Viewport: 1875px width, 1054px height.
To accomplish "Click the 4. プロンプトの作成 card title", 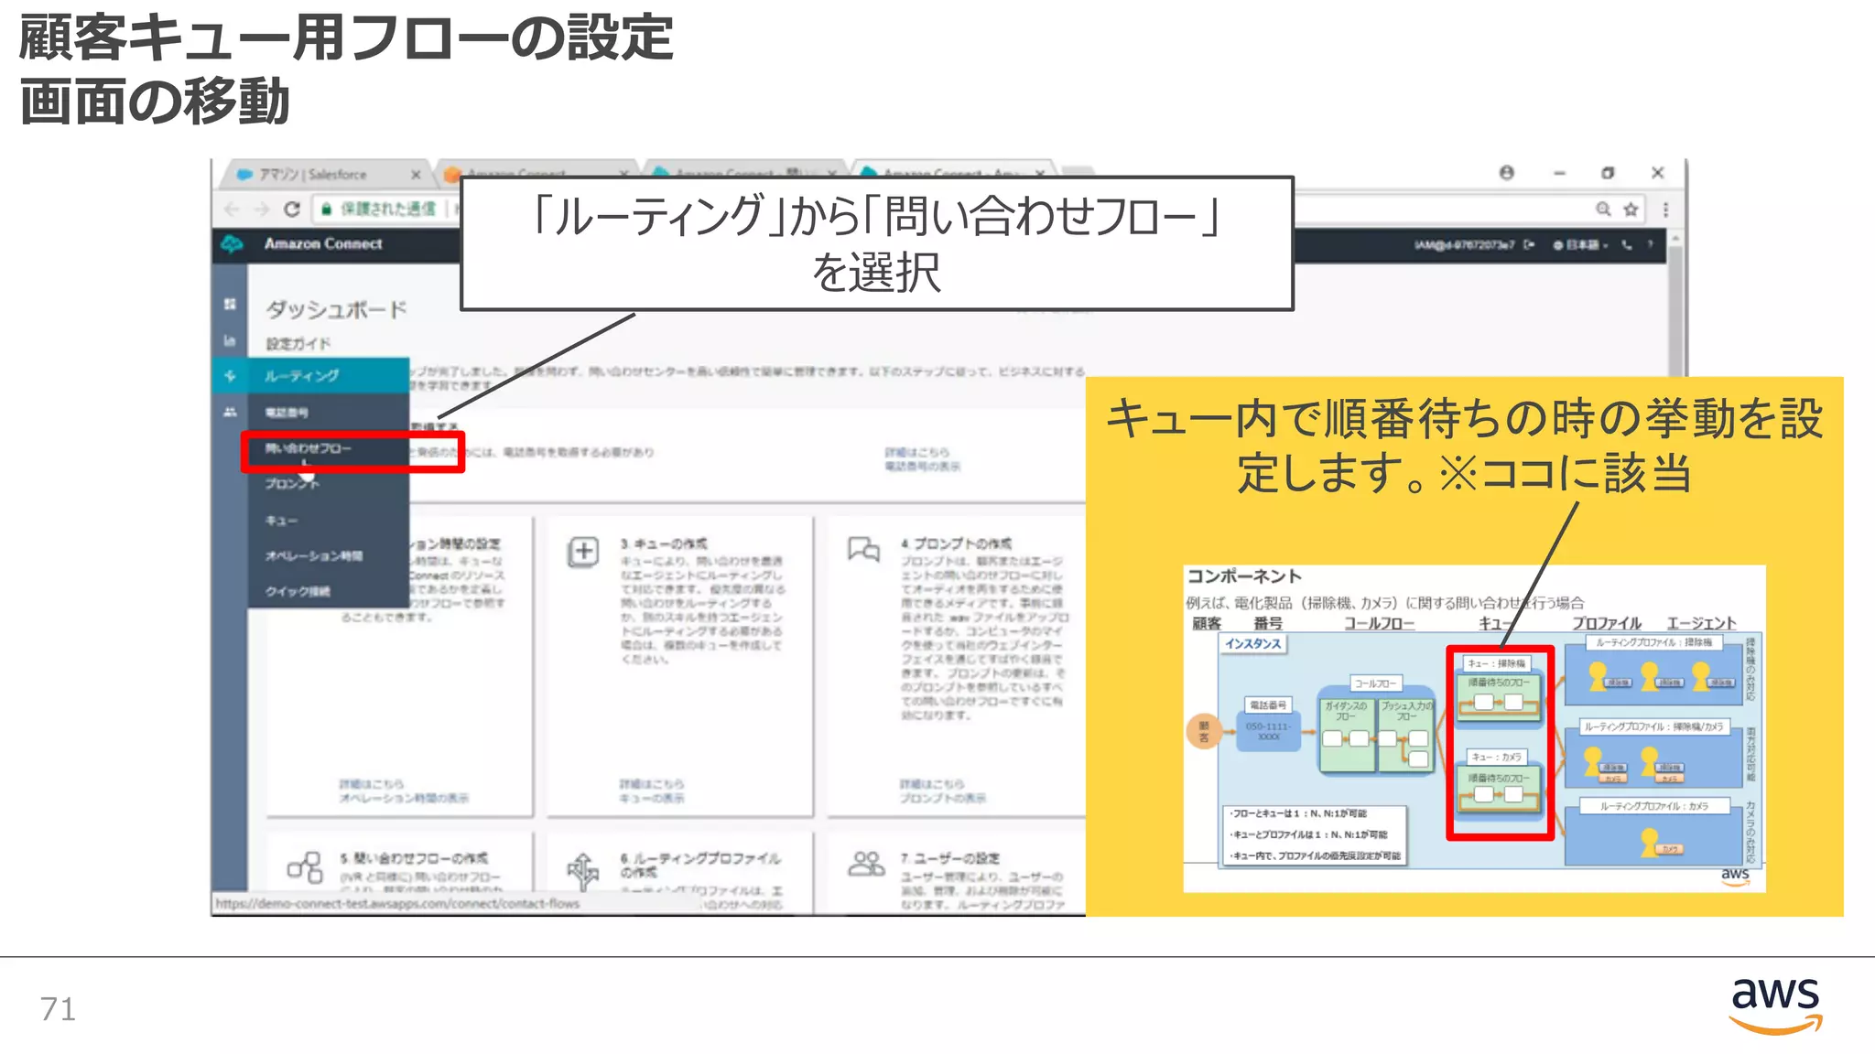I will pos(956,543).
